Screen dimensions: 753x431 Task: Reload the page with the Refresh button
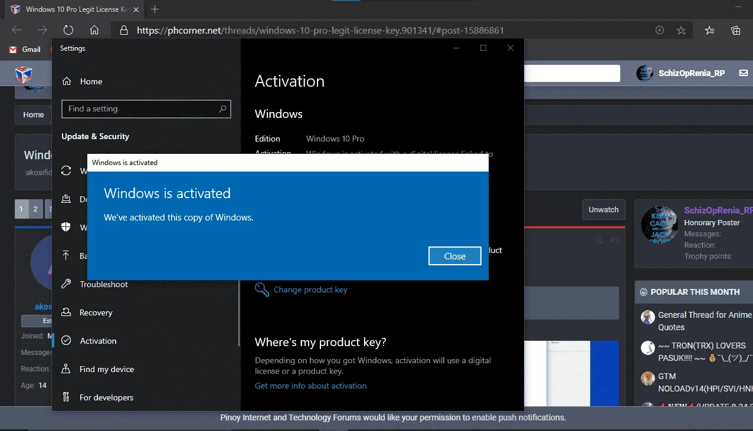tap(68, 30)
